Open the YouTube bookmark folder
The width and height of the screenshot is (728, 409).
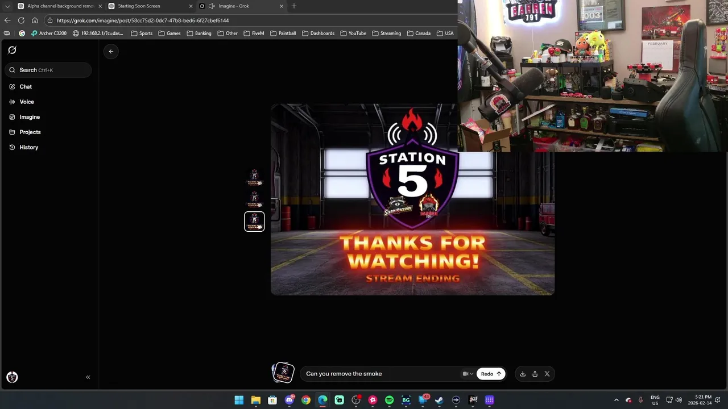[x=353, y=33]
